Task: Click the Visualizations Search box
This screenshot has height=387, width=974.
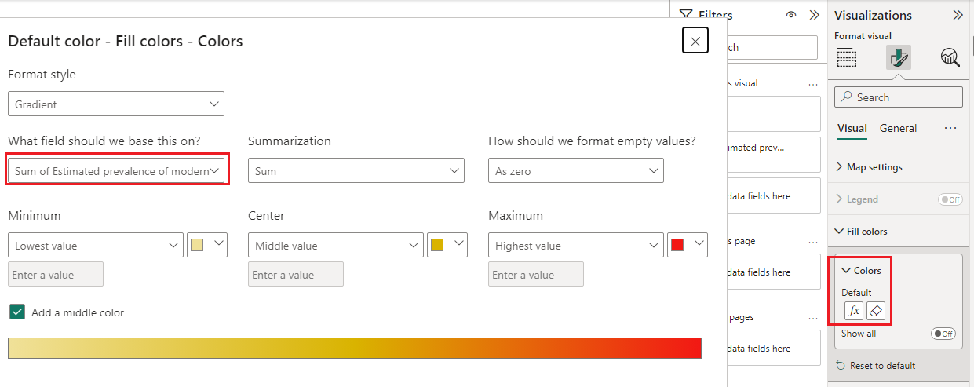Action: pos(899,97)
